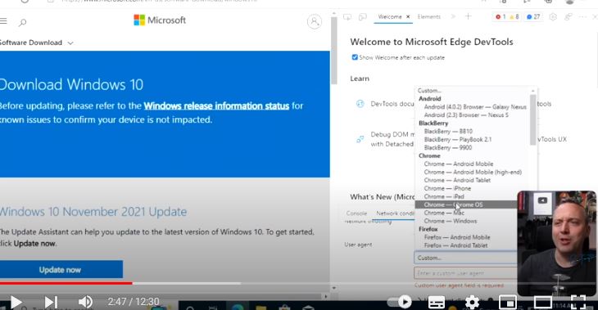This screenshot has height=310, width=598.
Task: Switch to the Console drawer tab
Action: point(356,213)
